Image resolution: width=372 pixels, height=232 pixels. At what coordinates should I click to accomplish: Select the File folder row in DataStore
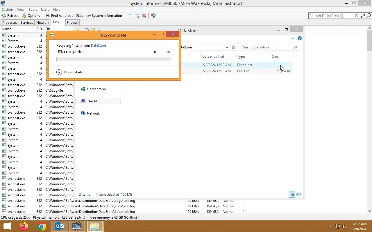click(236, 65)
